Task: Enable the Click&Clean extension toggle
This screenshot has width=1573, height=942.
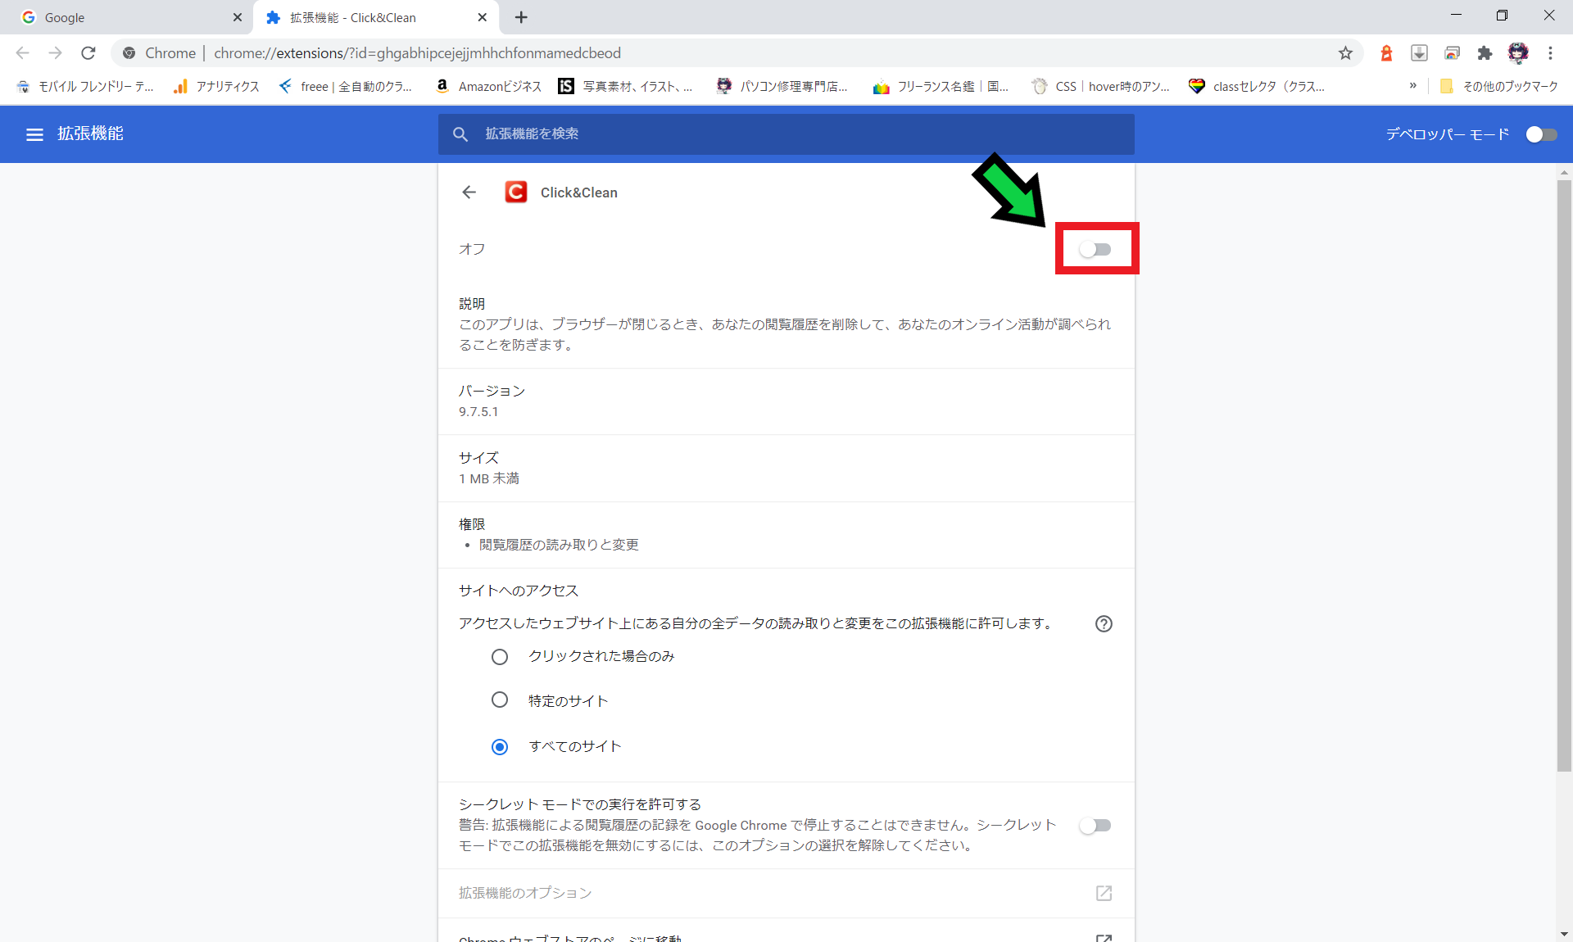Action: [1095, 249]
